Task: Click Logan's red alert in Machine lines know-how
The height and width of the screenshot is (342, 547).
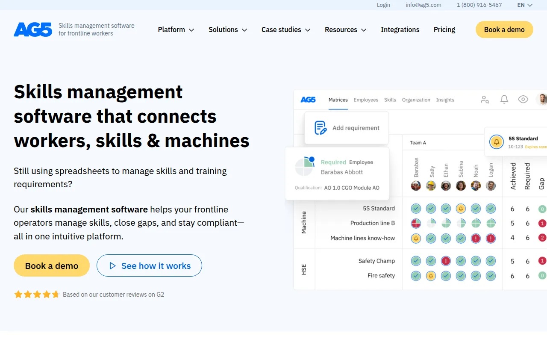Action: point(491,238)
